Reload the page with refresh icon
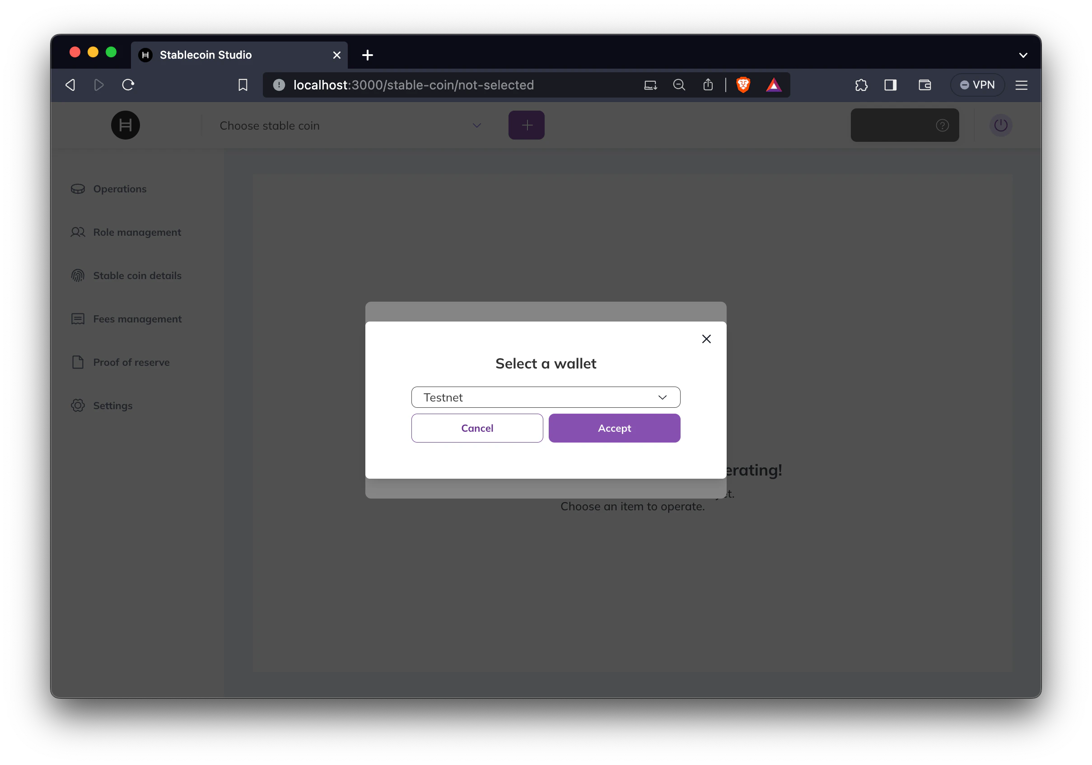The width and height of the screenshot is (1092, 765). (128, 85)
